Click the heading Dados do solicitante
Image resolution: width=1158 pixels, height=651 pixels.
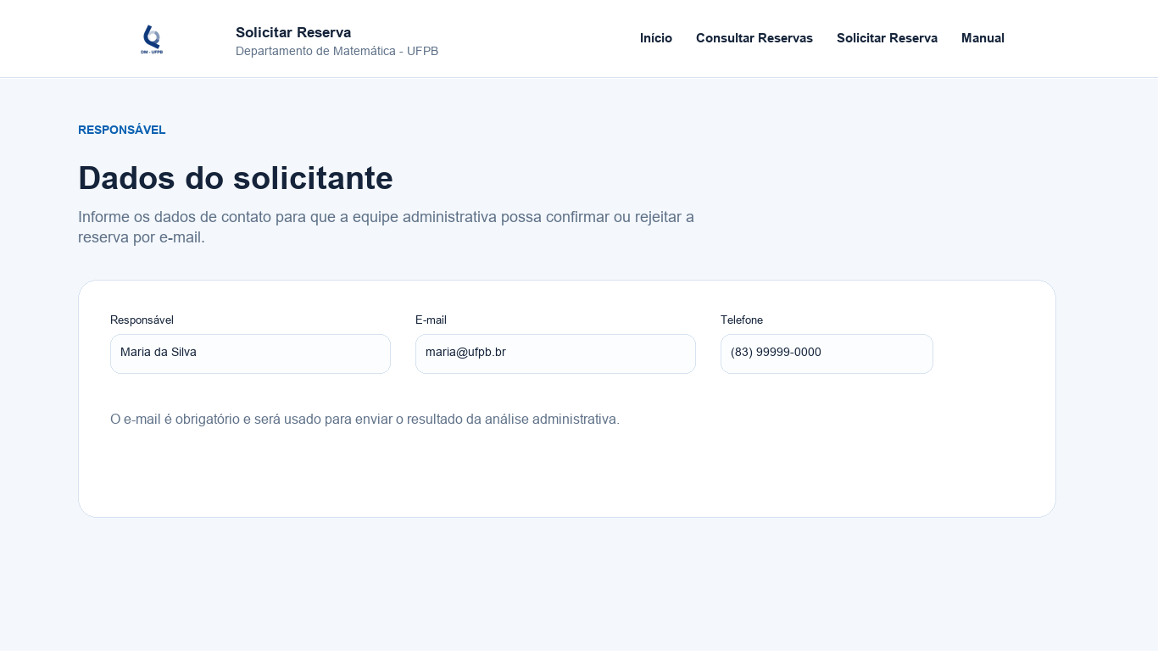coord(236,178)
